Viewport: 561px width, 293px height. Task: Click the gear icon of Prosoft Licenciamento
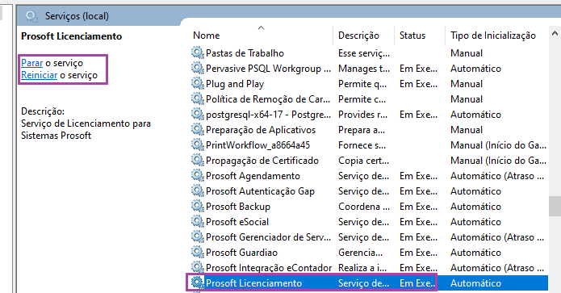198,283
